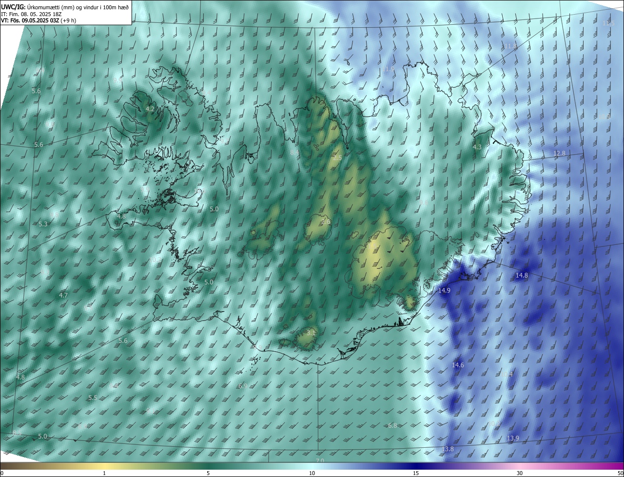Click the 7.0 value above the color bar

coord(320,460)
